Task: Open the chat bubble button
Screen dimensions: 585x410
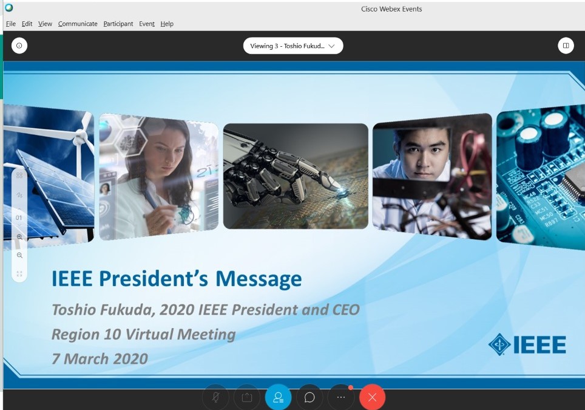Action: pyautogui.click(x=309, y=397)
